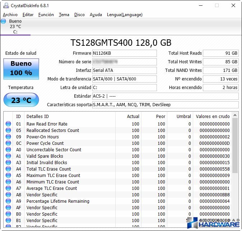Click the Firmware field N1126KB
The width and height of the screenshot is (242, 231).
(124, 53)
